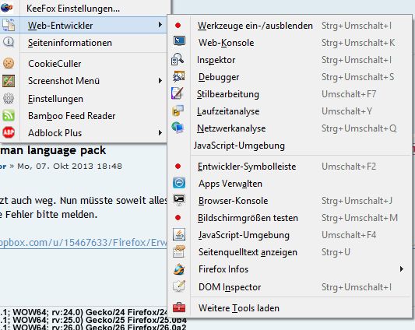The width and height of the screenshot is (415, 330).
Task: Click the red toolbox icon
Action: coord(179,307)
